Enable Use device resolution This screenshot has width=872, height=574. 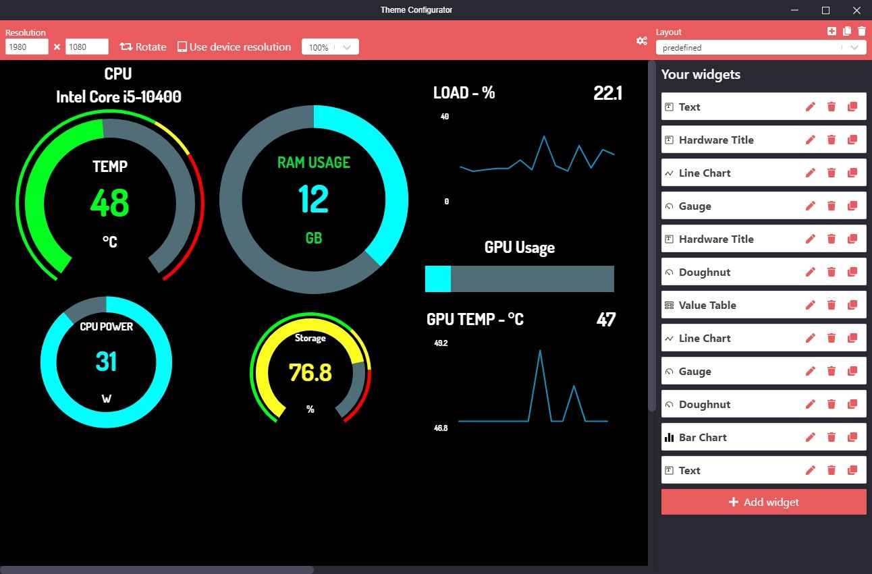point(234,47)
